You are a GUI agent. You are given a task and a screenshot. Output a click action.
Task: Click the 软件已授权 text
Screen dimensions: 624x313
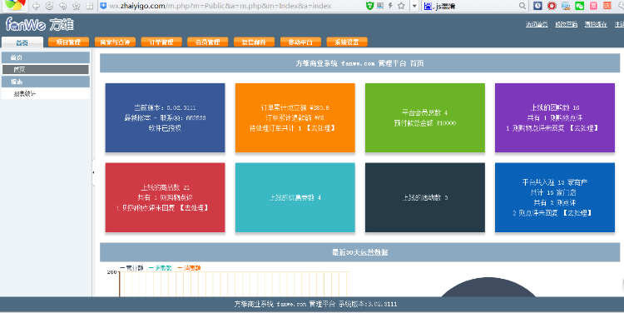pyautogui.click(x=165, y=128)
